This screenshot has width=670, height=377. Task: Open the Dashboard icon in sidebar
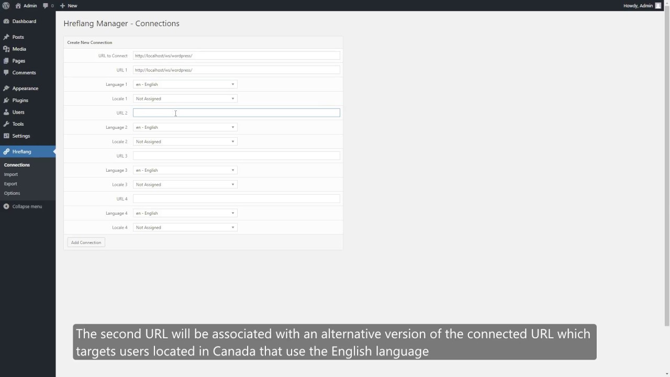coord(6,21)
